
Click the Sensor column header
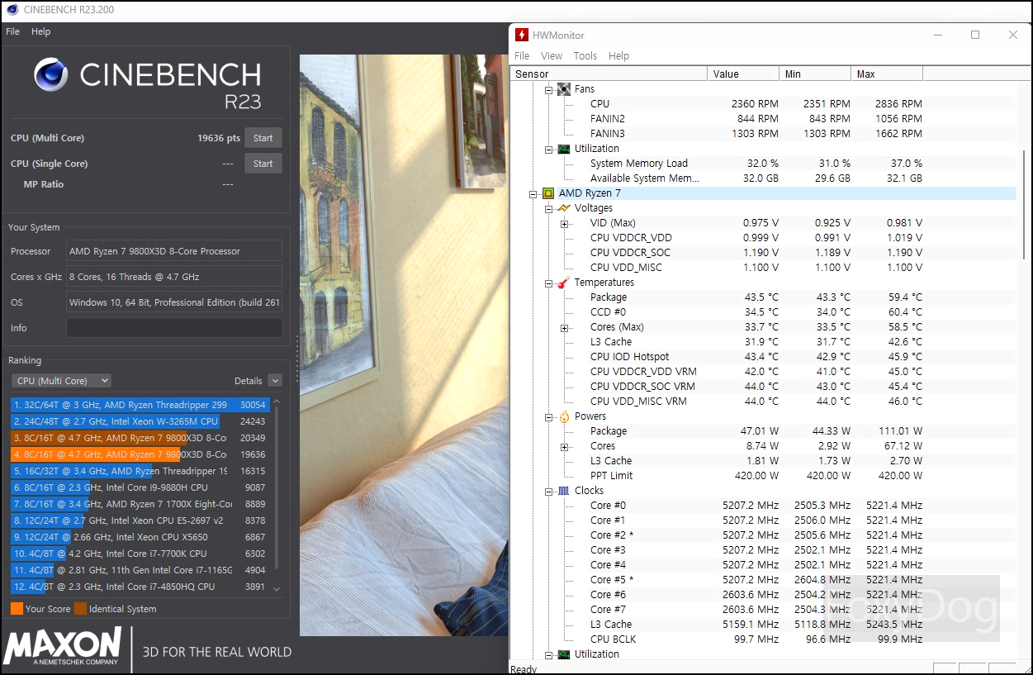tap(609, 74)
